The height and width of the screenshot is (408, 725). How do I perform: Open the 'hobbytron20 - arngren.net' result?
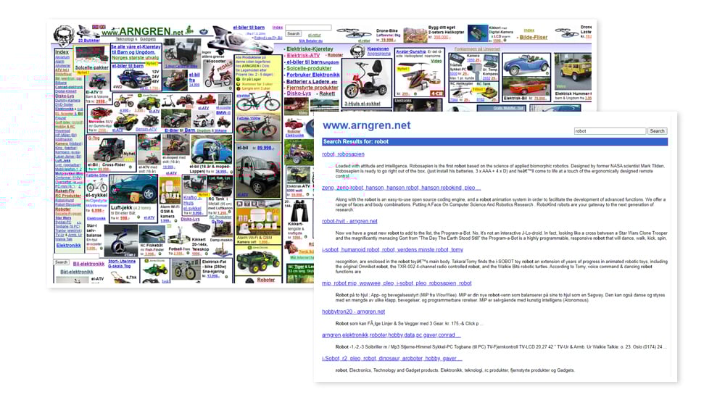click(353, 312)
